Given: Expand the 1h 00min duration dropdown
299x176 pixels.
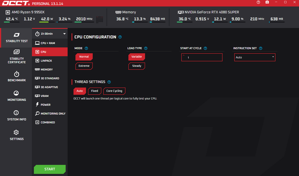Looking at the screenshot, I should click(50, 34).
